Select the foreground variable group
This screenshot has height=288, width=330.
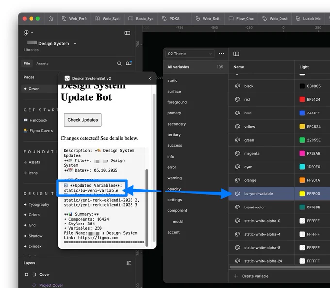click(177, 102)
